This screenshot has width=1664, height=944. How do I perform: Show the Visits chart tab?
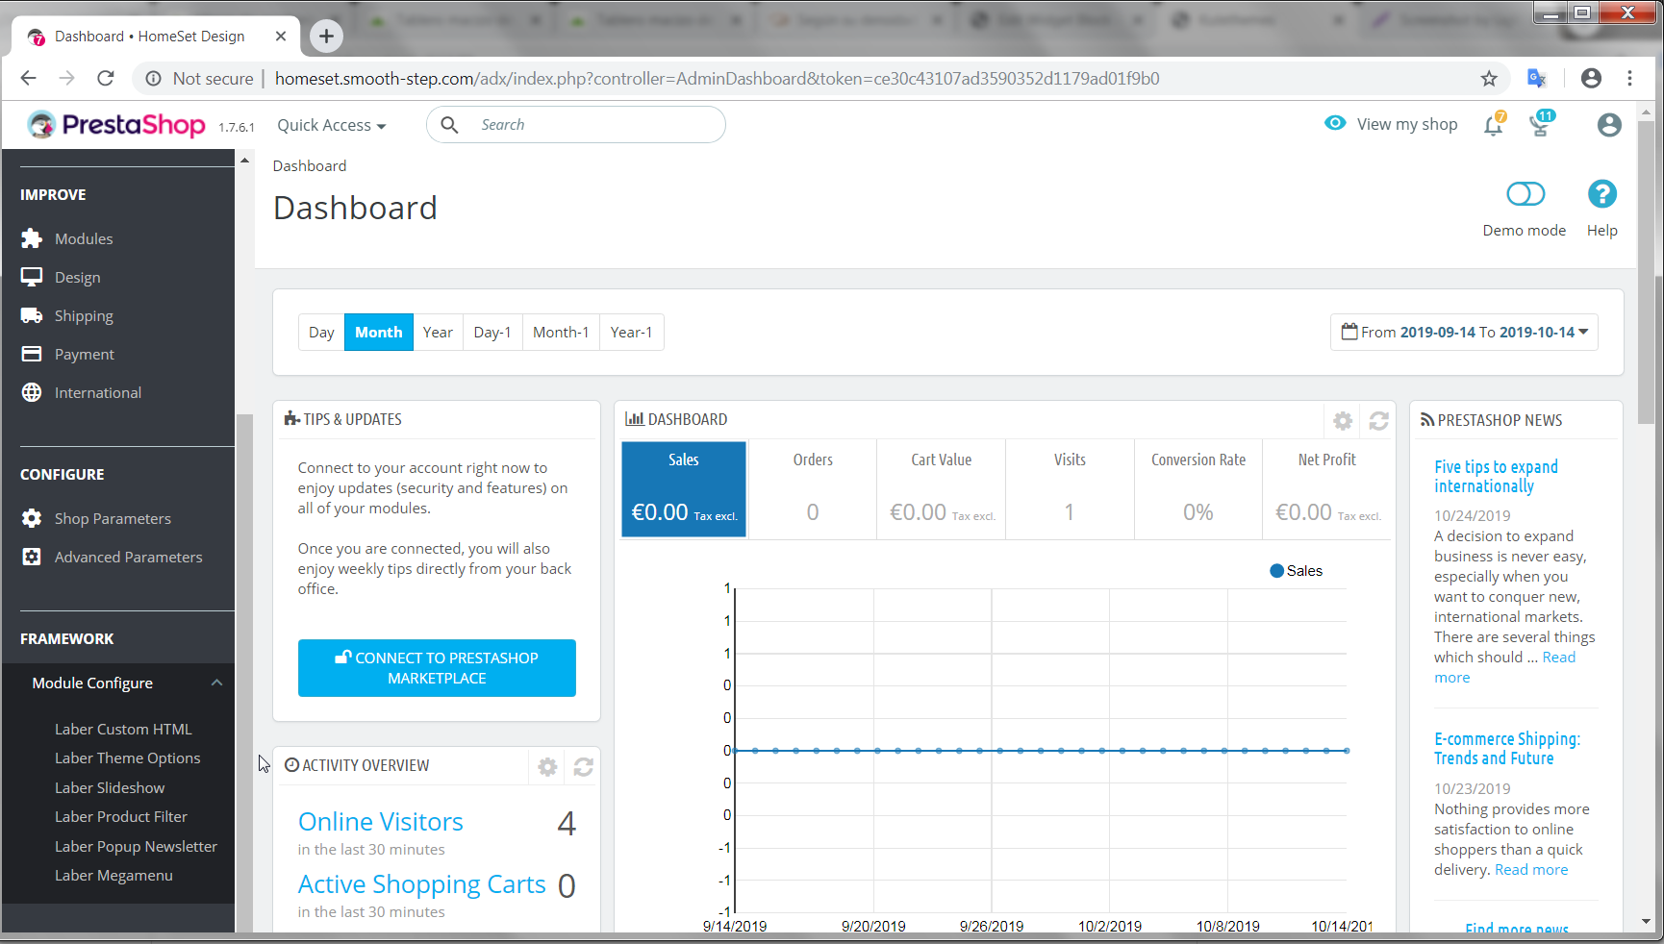coord(1070,488)
